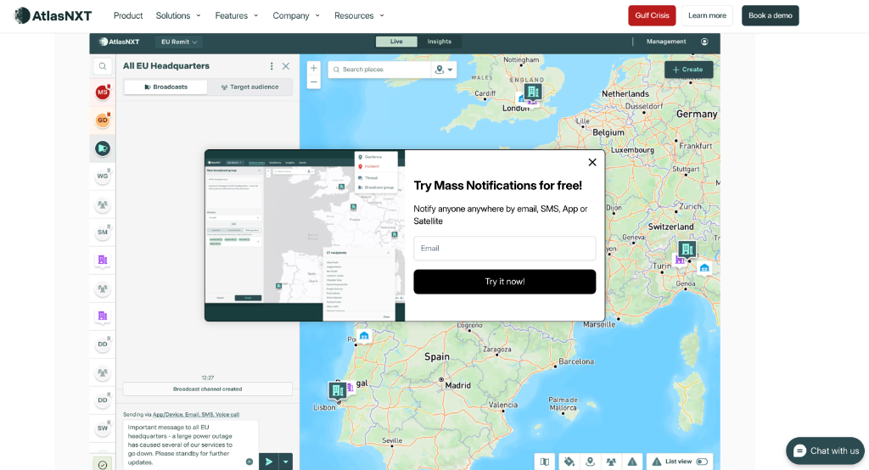Click the Learn more button
The height and width of the screenshot is (470, 869).
click(707, 15)
